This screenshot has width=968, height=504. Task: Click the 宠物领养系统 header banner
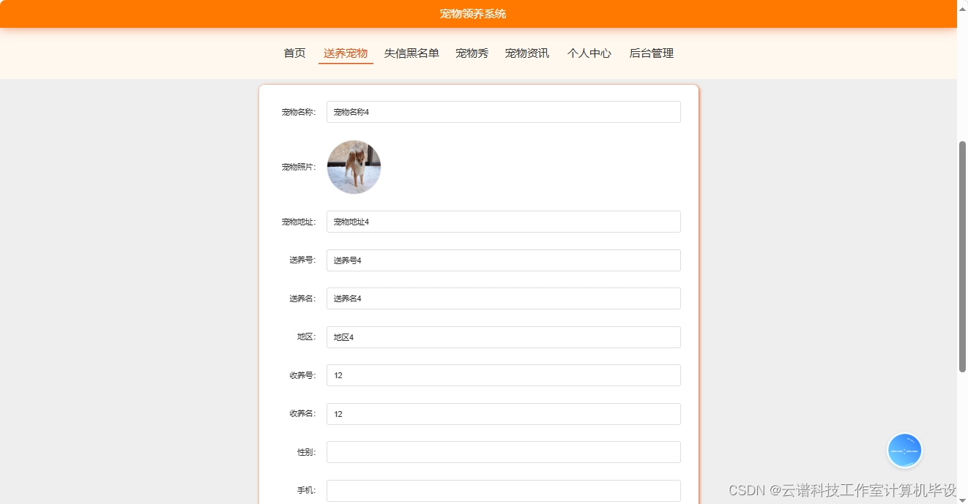pos(473,13)
